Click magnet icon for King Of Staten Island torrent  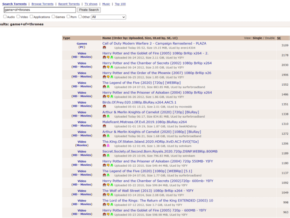click(104, 146)
